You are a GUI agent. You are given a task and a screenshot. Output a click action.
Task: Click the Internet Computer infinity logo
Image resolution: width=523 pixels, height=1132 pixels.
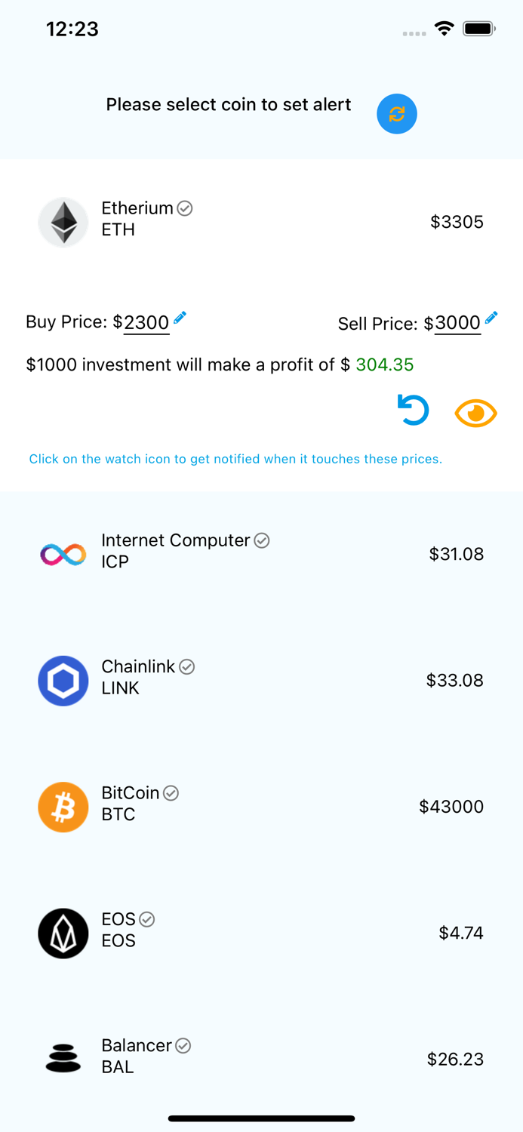[x=63, y=555]
